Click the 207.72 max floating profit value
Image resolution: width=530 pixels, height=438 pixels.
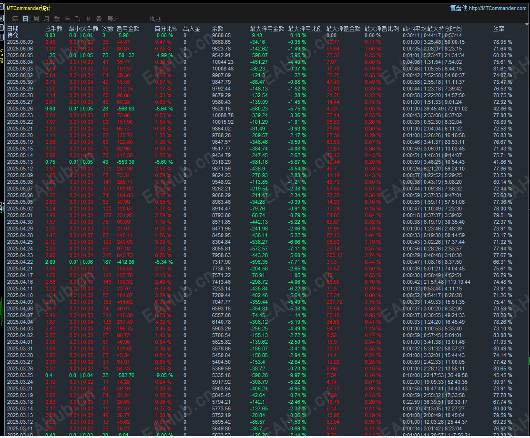(x=335, y=302)
